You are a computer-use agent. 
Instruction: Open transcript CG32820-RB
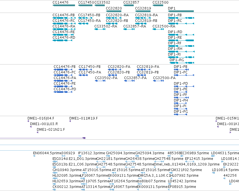point(117,21)
